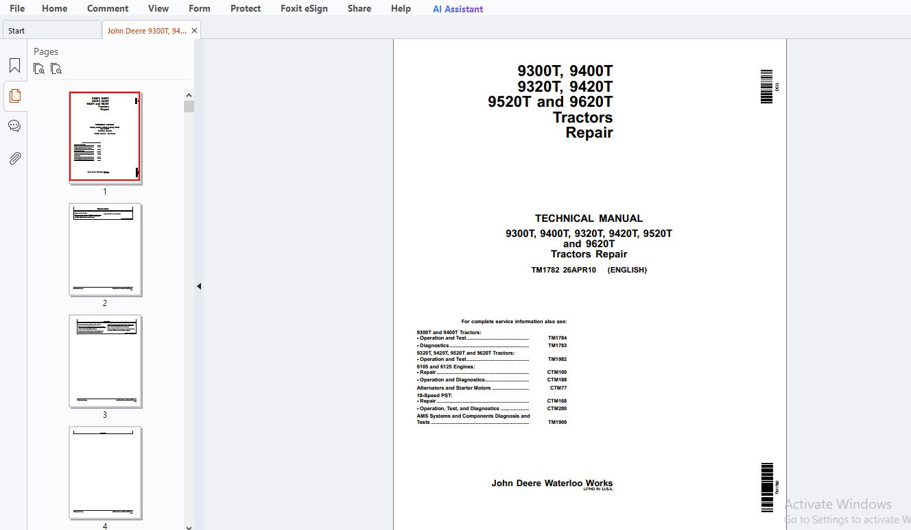911x530 pixels.
Task: Open the Form ribbon tab
Action: pos(200,8)
